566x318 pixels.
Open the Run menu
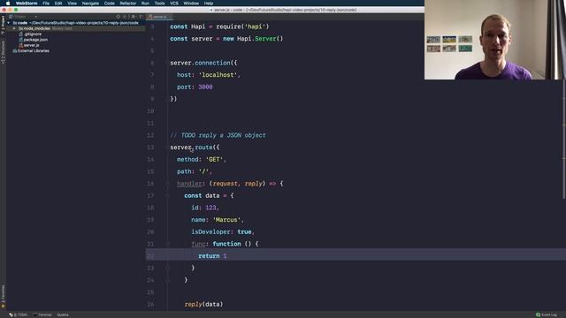pos(145,4)
